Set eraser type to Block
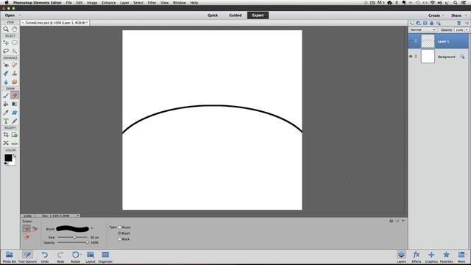This screenshot has width=471, height=265. click(x=119, y=239)
